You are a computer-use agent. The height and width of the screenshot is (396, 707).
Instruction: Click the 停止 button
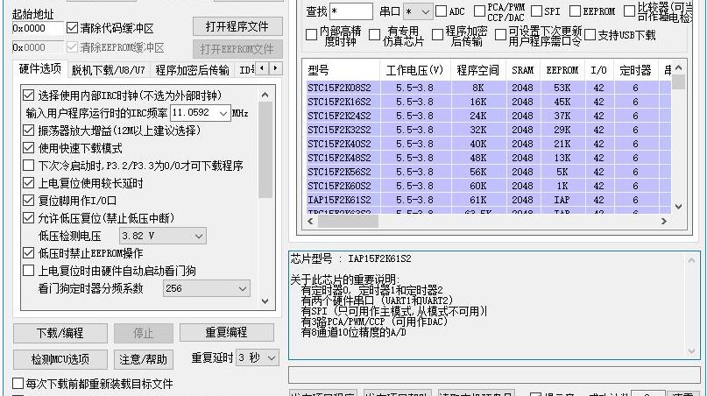point(144,333)
